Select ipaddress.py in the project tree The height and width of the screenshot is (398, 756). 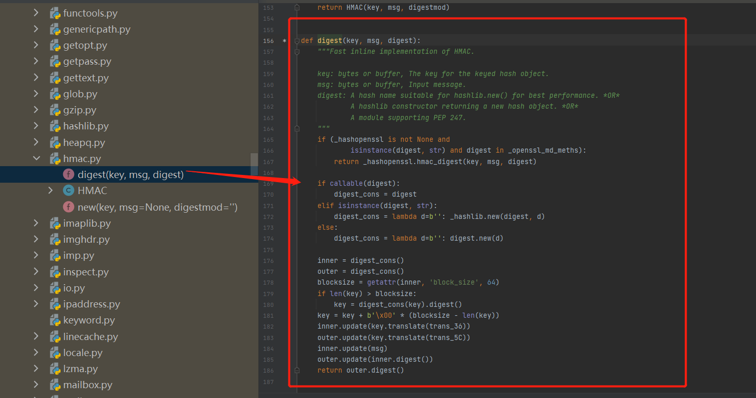point(92,304)
